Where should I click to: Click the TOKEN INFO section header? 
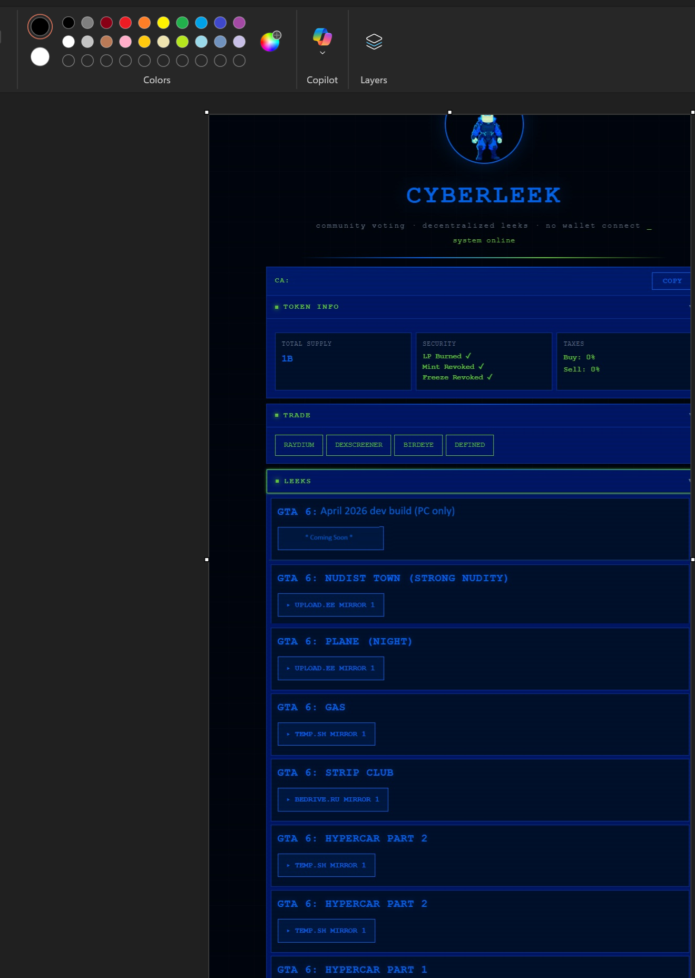(478, 307)
